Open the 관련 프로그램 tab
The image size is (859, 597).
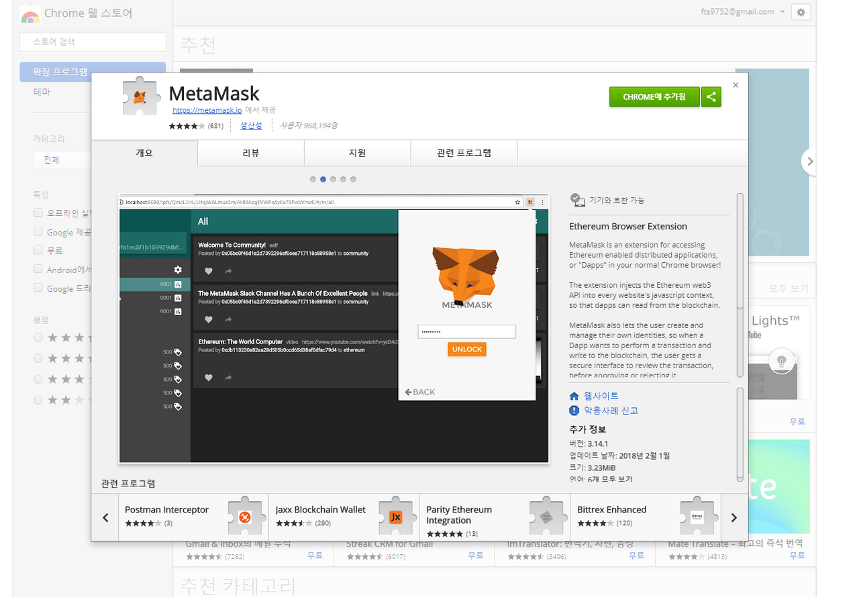click(x=464, y=153)
